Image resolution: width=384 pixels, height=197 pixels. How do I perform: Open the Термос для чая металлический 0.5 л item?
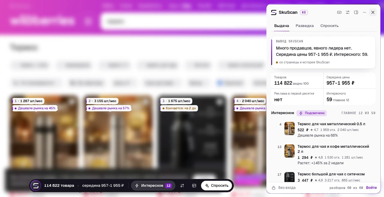(x=323, y=129)
